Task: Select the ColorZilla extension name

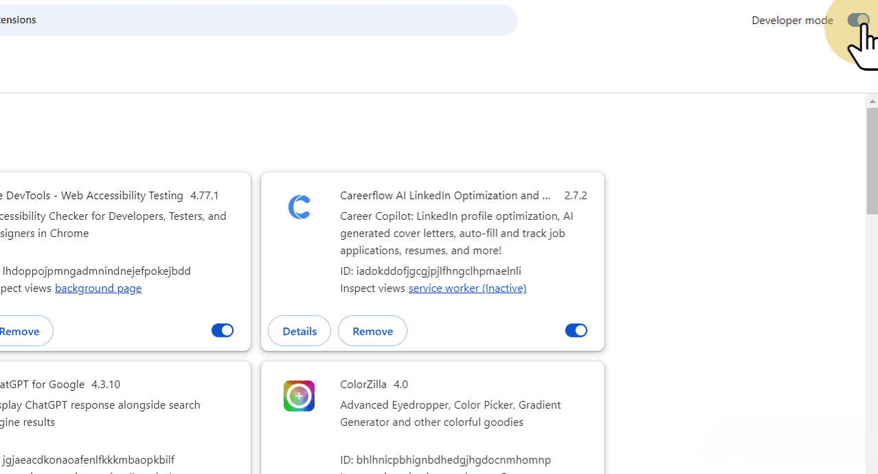Action: pyautogui.click(x=363, y=384)
